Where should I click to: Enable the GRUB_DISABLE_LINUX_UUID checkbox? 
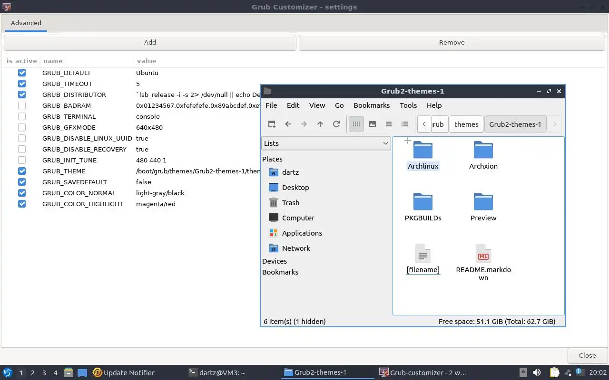pyautogui.click(x=22, y=138)
